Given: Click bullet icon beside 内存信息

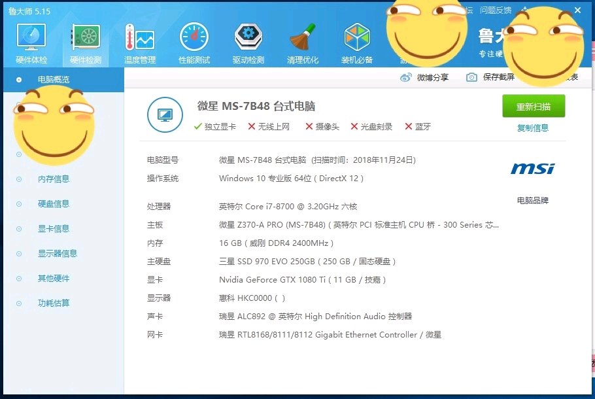Looking at the screenshot, I should point(18,179).
